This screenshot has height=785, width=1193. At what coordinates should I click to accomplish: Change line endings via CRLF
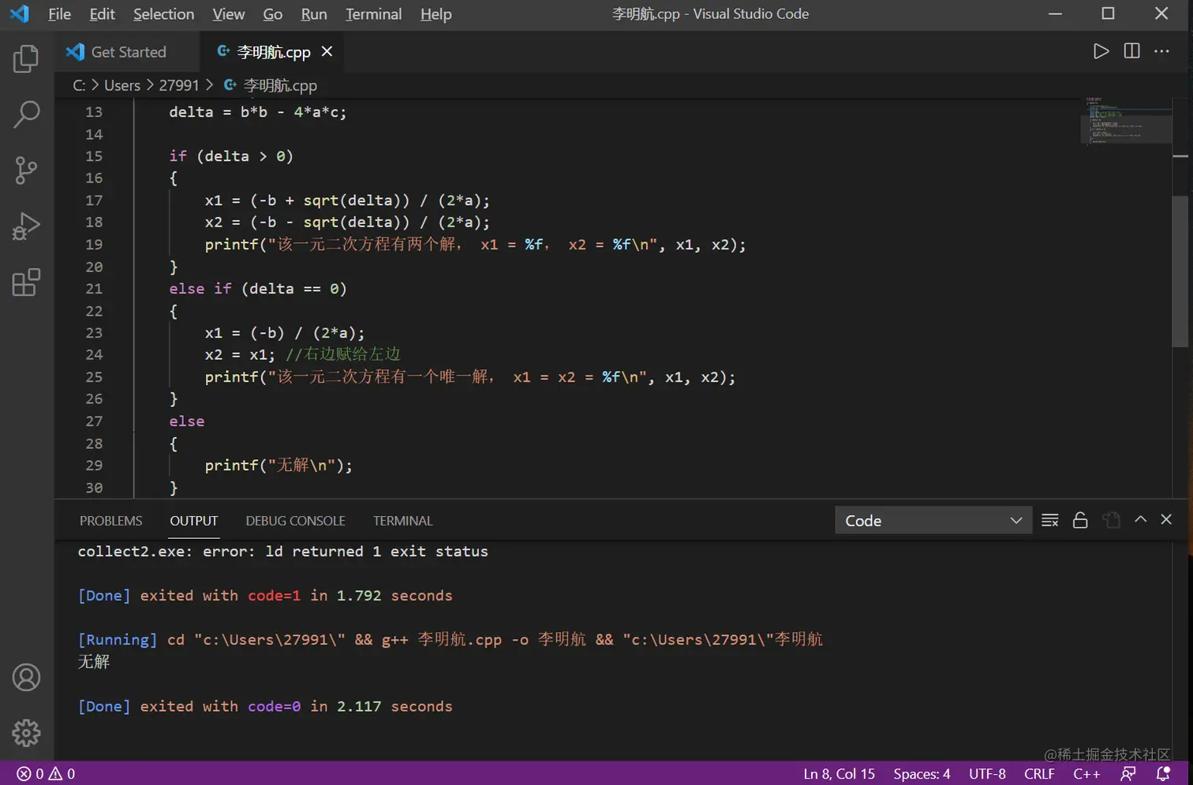1039,774
